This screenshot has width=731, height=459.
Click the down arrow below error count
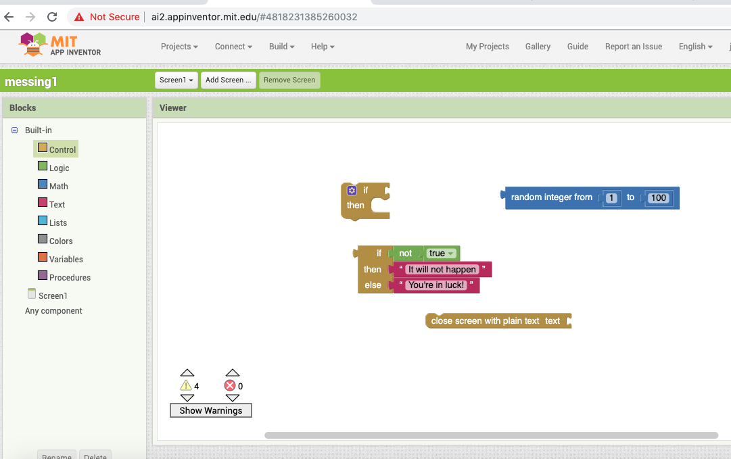233,398
